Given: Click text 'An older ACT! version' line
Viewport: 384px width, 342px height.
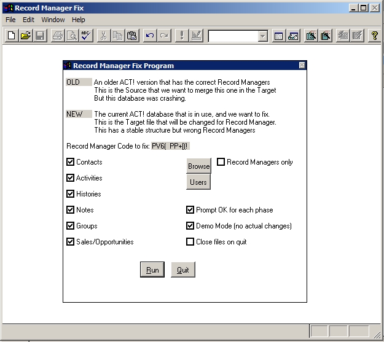Looking at the screenshot, I should (x=182, y=82).
